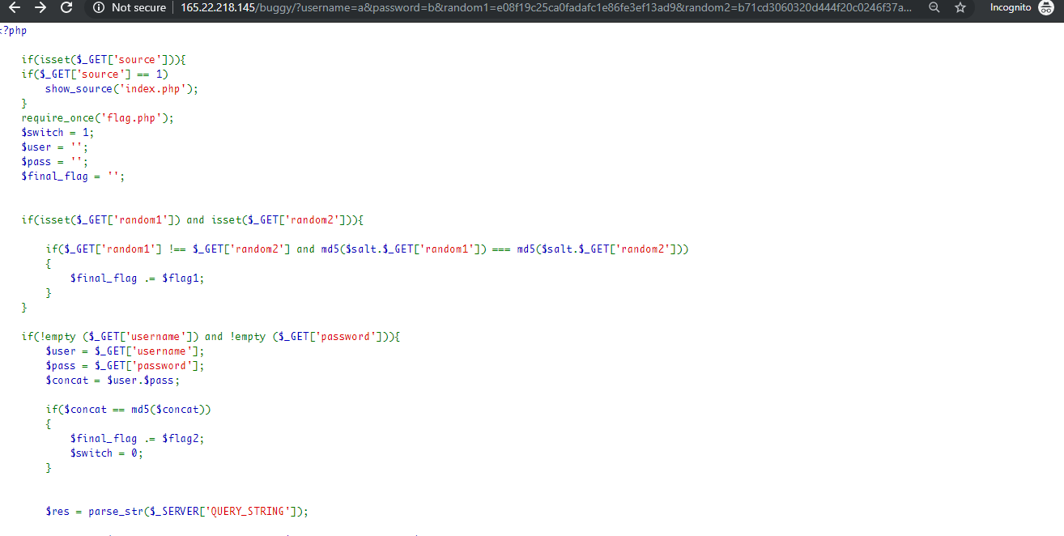Image resolution: width=1064 pixels, height=536 pixels.
Task: Click the Incognito label text
Action: click(x=1011, y=7)
